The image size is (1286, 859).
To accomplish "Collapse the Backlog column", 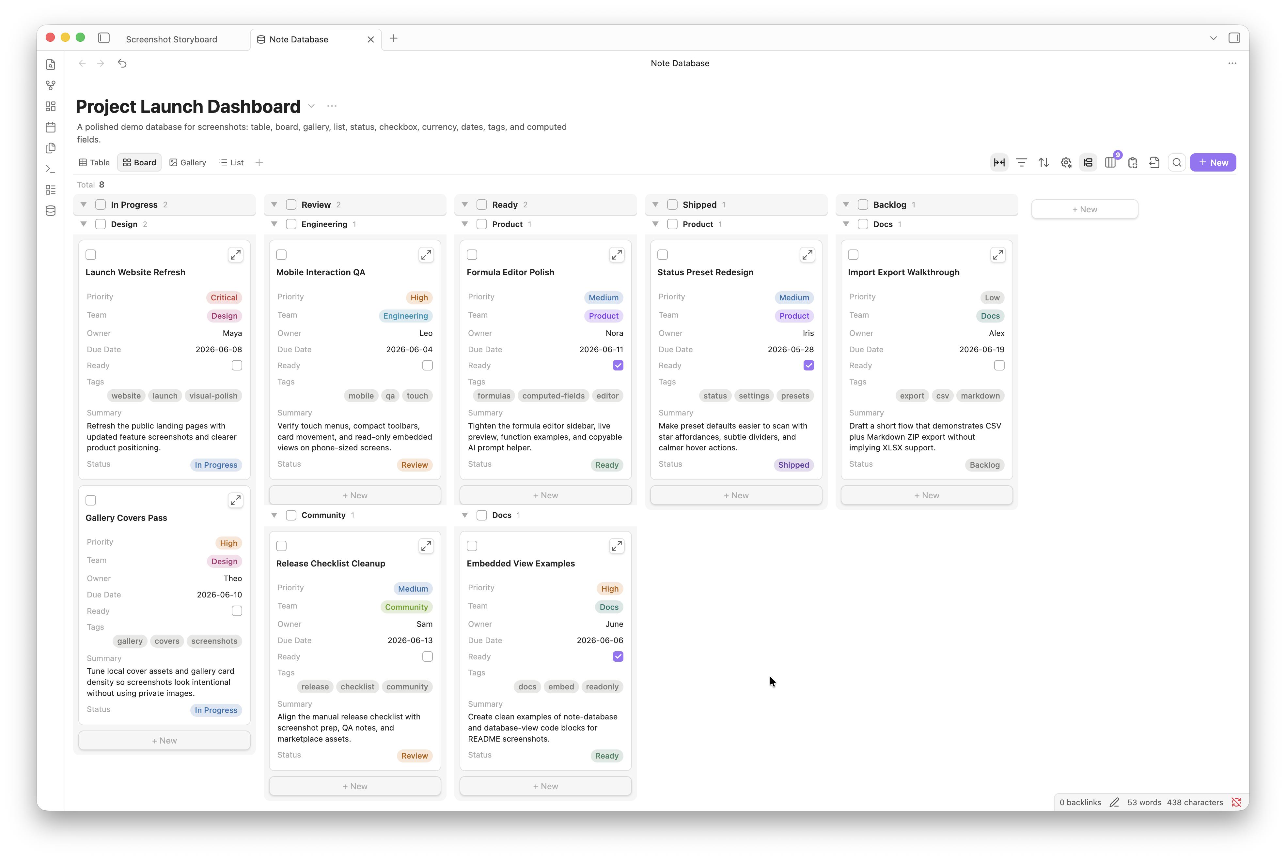I will 846,204.
